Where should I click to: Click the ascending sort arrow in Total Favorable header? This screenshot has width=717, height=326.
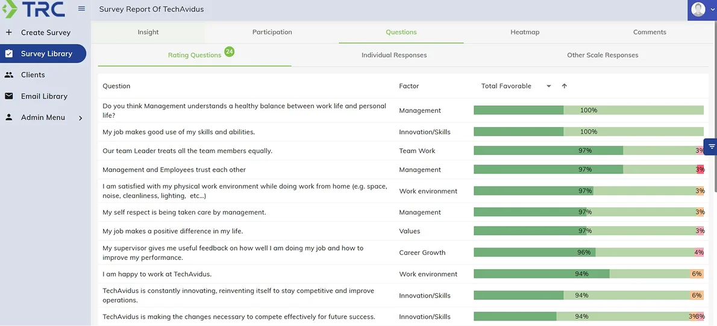tap(565, 86)
